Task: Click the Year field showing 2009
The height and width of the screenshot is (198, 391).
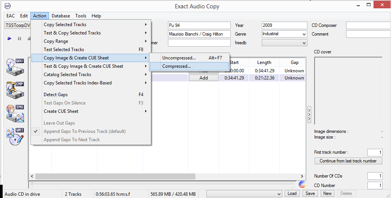Action: [x=285, y=25]
